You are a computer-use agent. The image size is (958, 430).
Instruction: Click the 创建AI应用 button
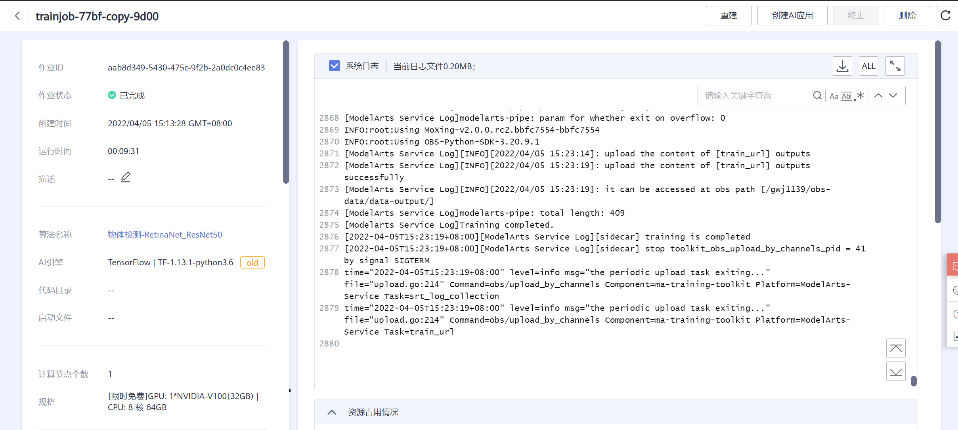pos(792,16)
